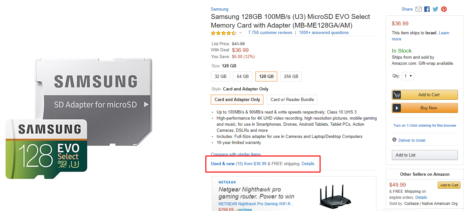Image resolution: width=464 pixels, height=211 pixels.
Task: Open the Qty quantity dropdown
Action: point(408,76)
